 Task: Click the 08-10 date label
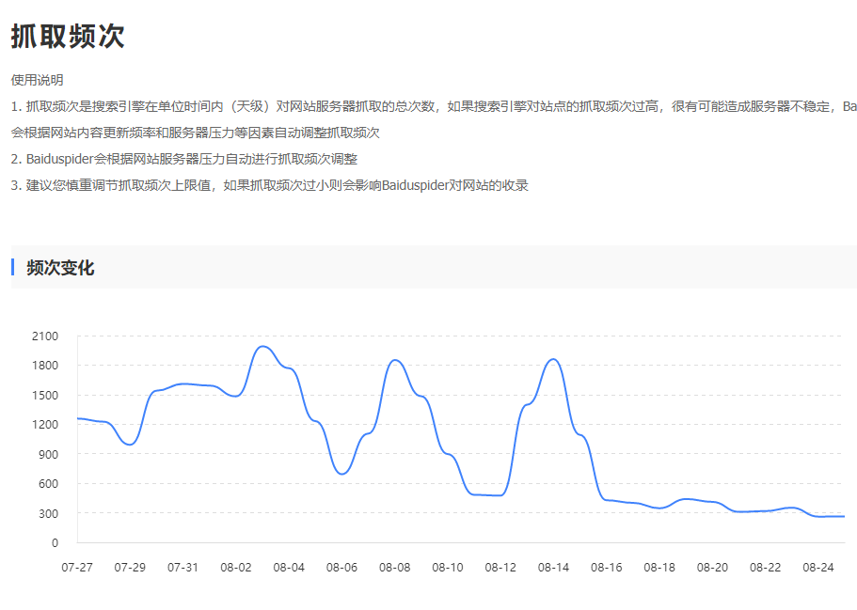(448, 568)
